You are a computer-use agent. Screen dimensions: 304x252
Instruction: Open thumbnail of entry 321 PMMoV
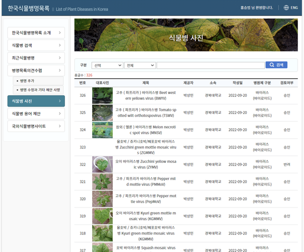point(102,182)
